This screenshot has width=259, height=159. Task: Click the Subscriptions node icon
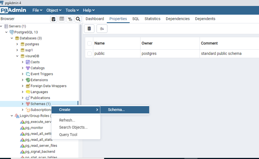(28, 110)
